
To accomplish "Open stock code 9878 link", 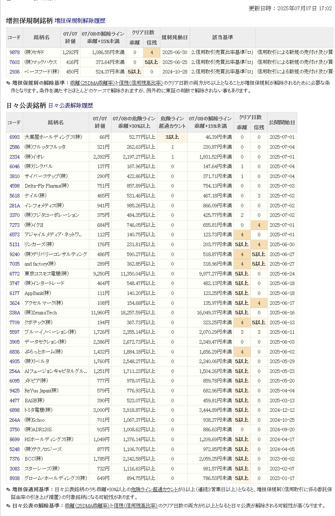I will [14, 52].
